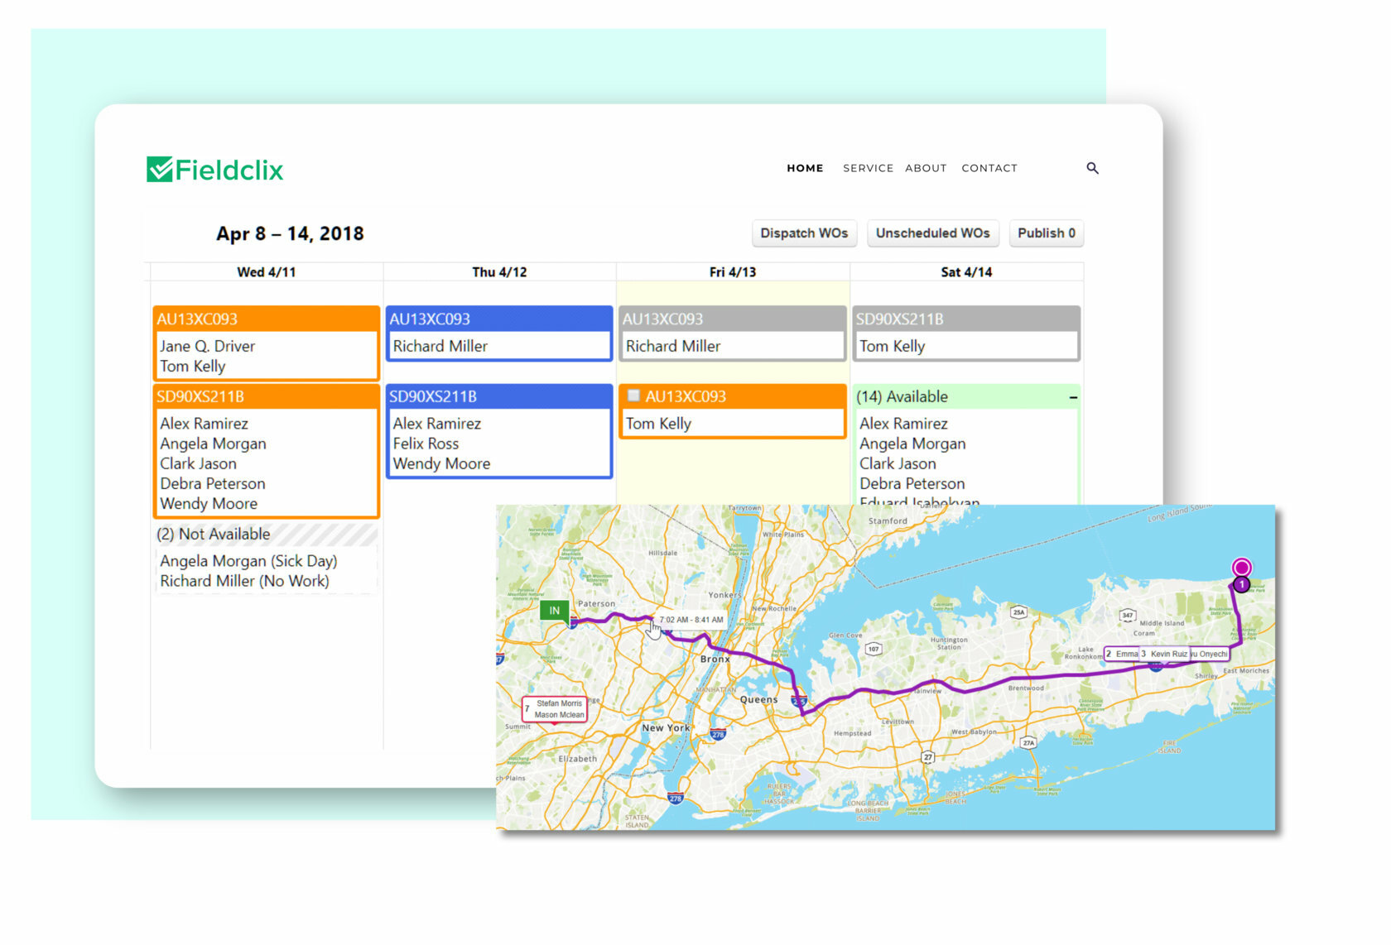Click the magenta circle destination pin
This screenshot has width=1391, height=945.
click(x=1241, y=567)
